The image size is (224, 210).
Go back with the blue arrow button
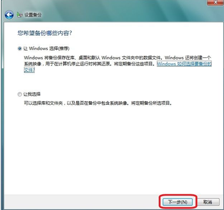point(9,15)
